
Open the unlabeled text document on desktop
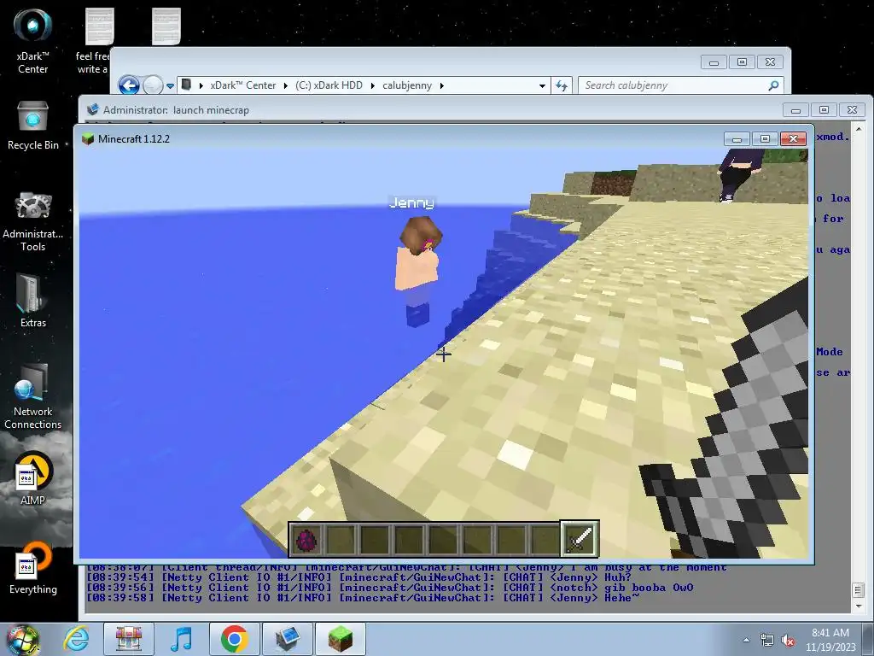click(x=166, y=26)
